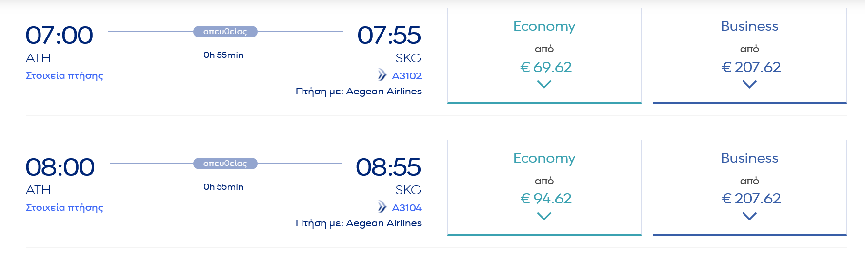Select Business heading on the 07:00 flight
The image size is (865, 257).
(749, 26)
